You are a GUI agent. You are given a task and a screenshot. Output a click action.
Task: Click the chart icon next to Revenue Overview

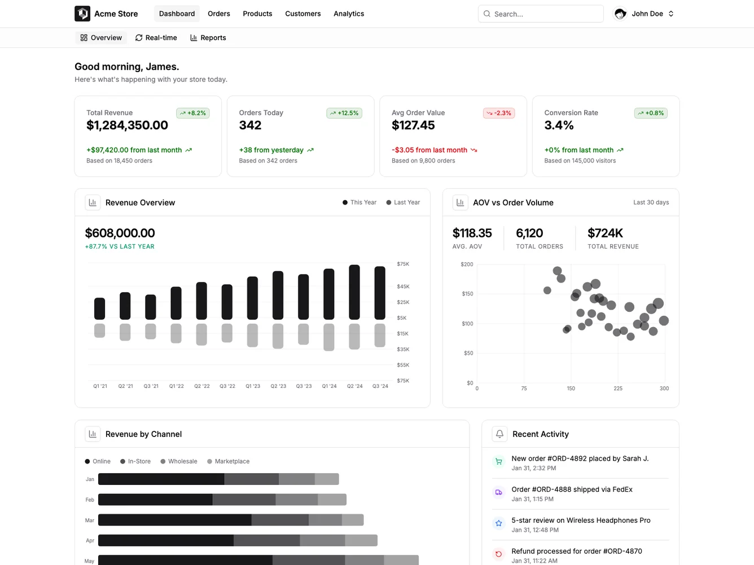(x=93, y=202)
